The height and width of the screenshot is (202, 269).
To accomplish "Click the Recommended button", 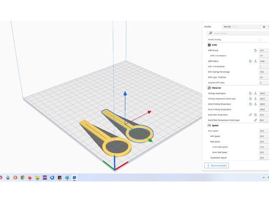I will [217, 165].
